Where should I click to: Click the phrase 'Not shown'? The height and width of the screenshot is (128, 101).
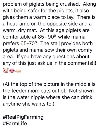82,91
